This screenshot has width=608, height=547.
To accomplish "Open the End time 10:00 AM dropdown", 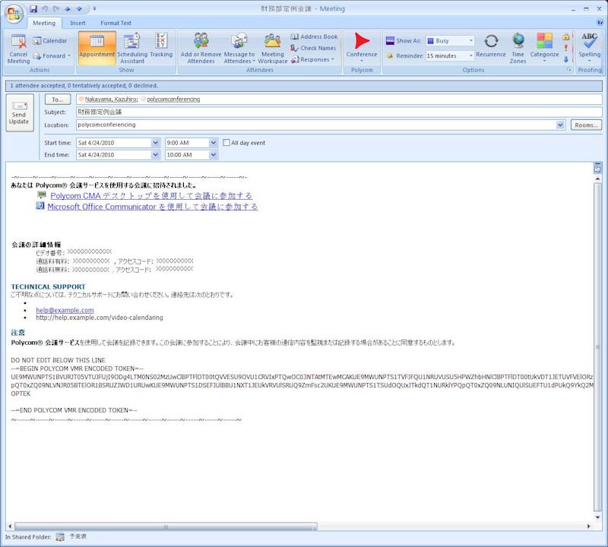I will (214, 155).
